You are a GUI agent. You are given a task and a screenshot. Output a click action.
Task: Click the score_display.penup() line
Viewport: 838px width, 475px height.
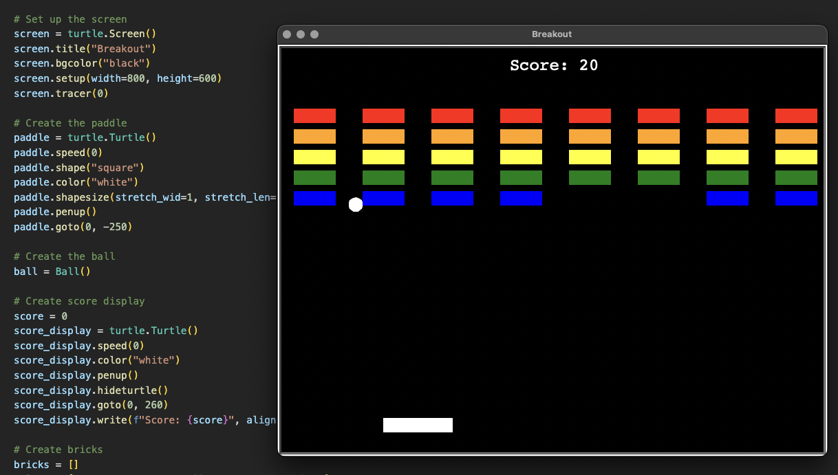[76, 375]
